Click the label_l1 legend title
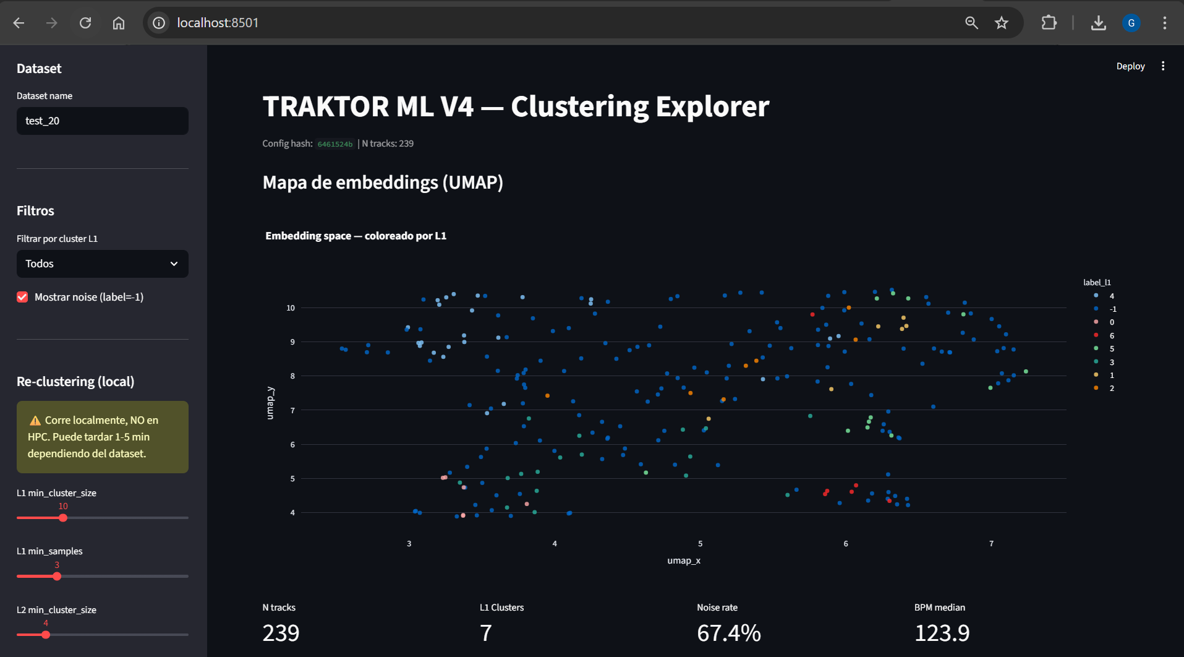1184x657 pixels. pyautogui.click(x=1097, y=283)
